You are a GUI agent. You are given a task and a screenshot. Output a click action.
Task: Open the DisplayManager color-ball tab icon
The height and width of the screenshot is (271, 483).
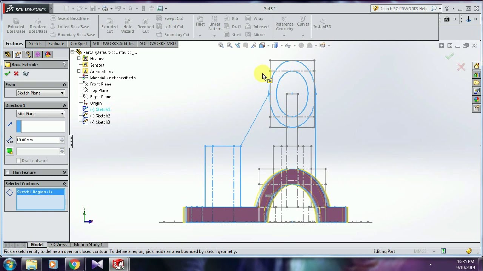[x=48, y=55]
